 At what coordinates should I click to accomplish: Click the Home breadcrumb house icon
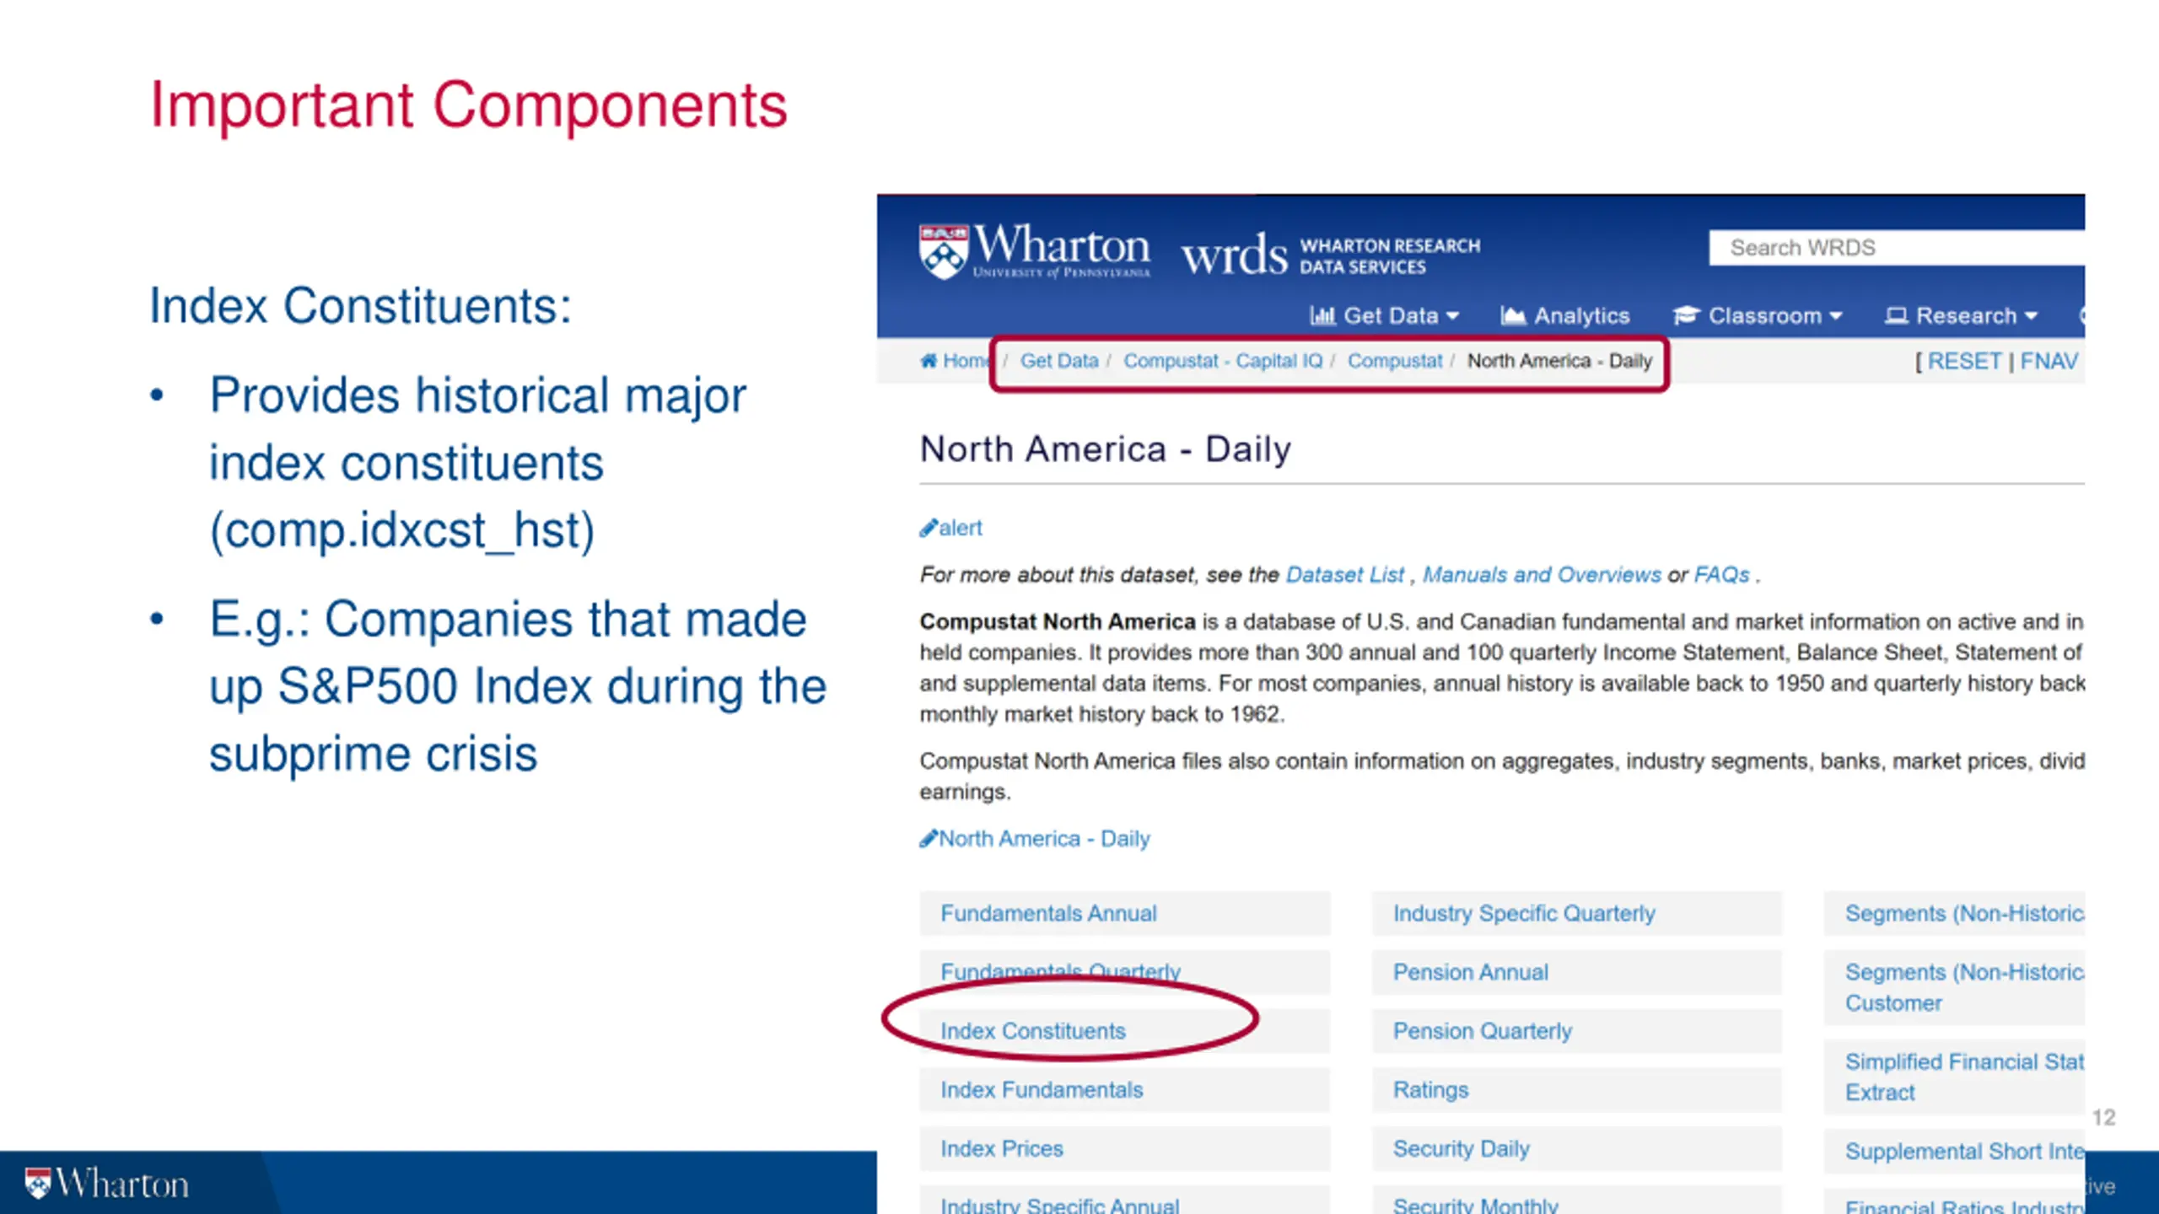[x=929, y=361]
